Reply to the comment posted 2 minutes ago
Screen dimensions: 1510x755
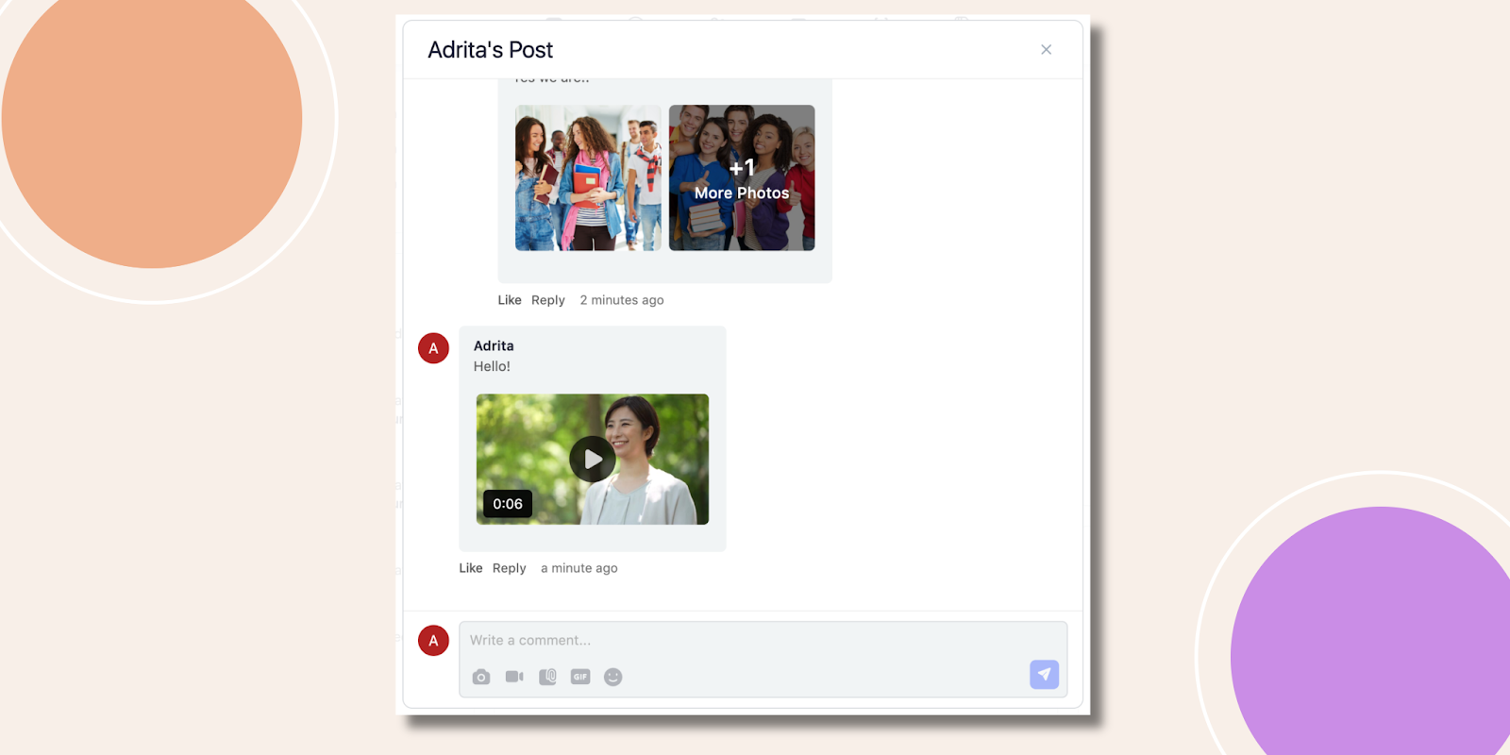(x=547, y=300)
